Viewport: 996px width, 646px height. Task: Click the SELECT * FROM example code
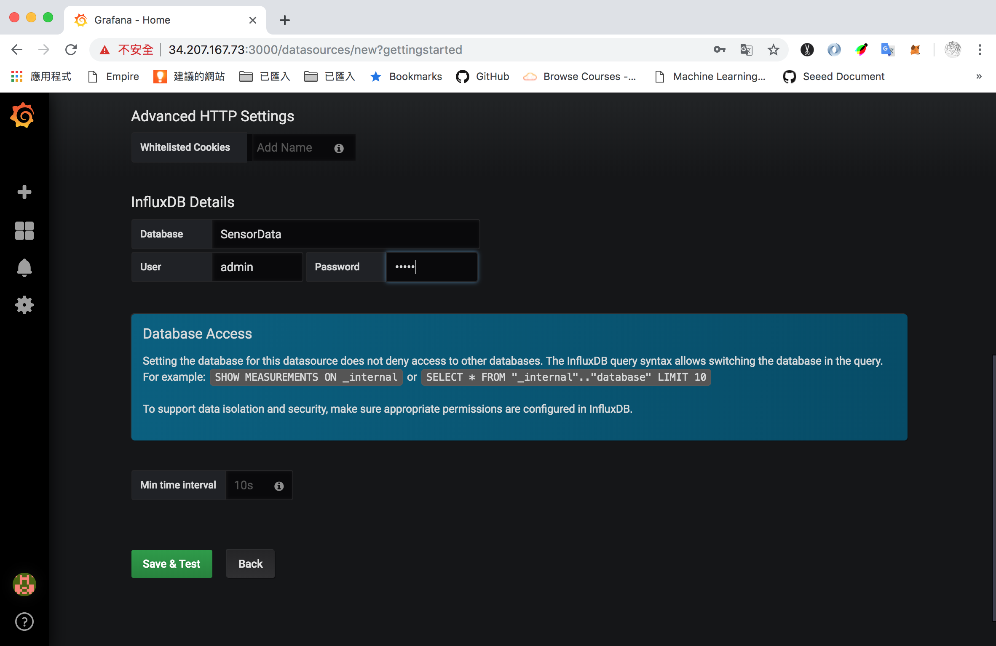pyautogui.click(x=566, y=377)
